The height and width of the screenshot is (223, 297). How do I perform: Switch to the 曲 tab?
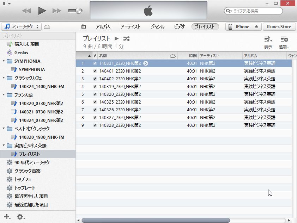tap(84, 27)
